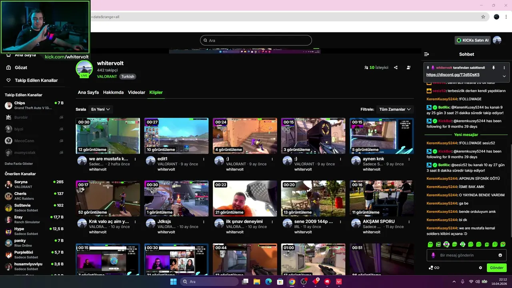Open Valorant icon in taskbar
Image resolution: width=512 pixels, height=288 pixels.
pos(339,282)
